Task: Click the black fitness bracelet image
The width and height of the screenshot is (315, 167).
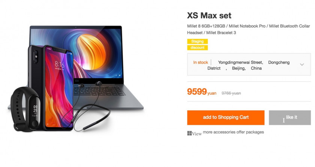Action: tap(25, 110)
